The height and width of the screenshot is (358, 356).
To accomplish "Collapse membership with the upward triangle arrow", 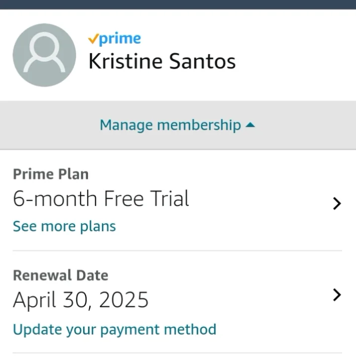I will [250, 125].
